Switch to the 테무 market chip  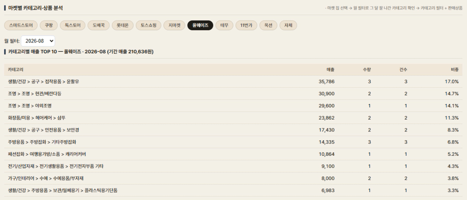coord(224,25)
